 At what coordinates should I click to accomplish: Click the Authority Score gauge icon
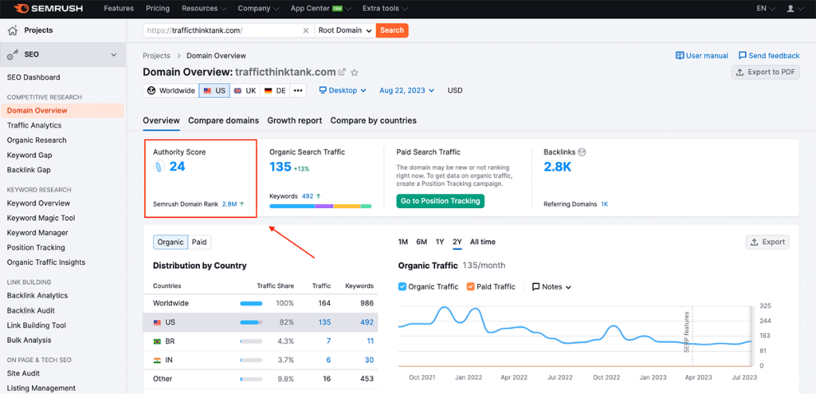coord(159,167)
